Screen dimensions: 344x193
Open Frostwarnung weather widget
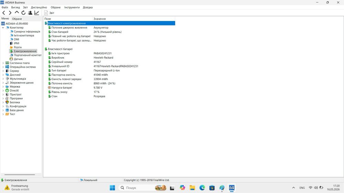(x=17, y=188)
